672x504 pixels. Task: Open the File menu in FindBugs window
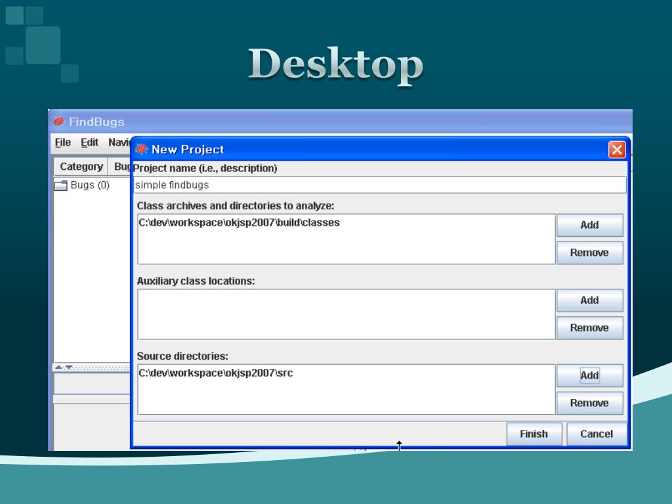point(62,142)
